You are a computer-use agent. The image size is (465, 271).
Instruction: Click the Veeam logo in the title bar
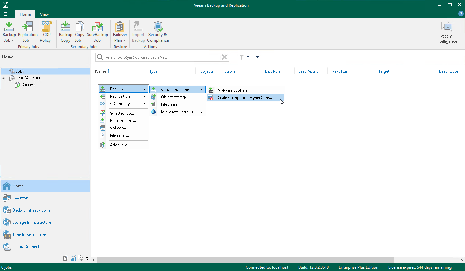pyautogui.click(x=6, y=5)
